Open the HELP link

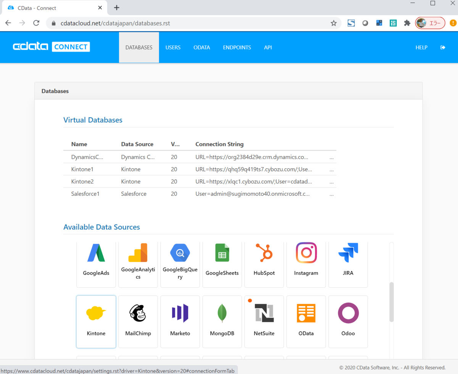click(x=421, y=47)
